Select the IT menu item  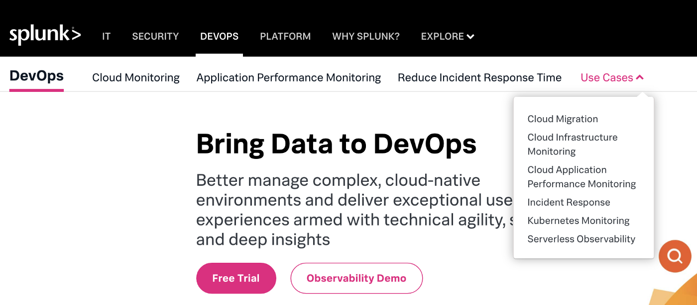[106, 36]
